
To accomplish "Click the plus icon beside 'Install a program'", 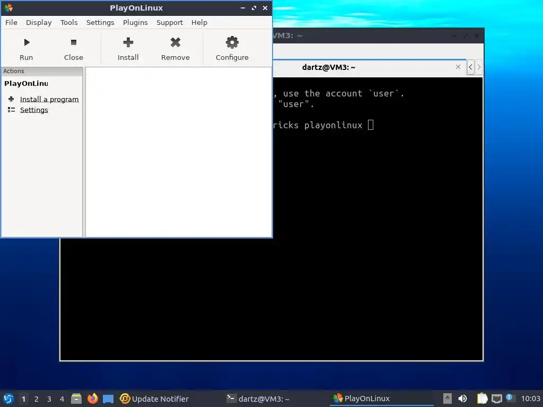I will coord(11,99).
